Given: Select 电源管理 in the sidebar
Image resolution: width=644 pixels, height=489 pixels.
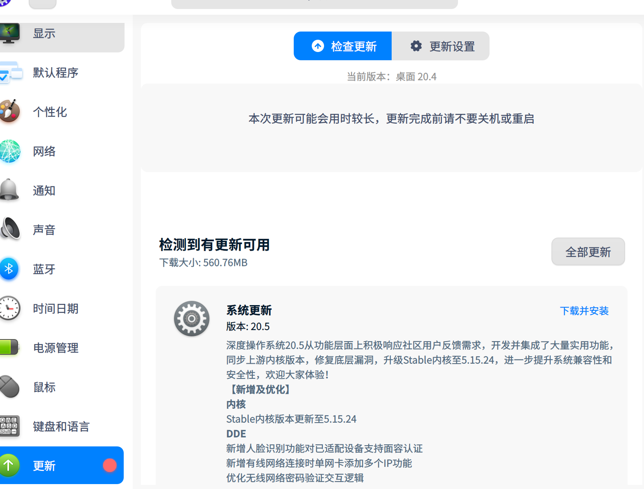Looking at the screenshot, I should tap(62, 348).
